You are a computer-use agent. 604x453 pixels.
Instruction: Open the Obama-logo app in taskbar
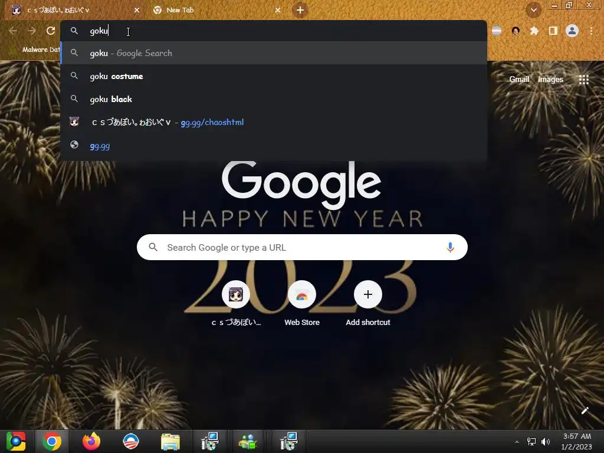(130, 441)
